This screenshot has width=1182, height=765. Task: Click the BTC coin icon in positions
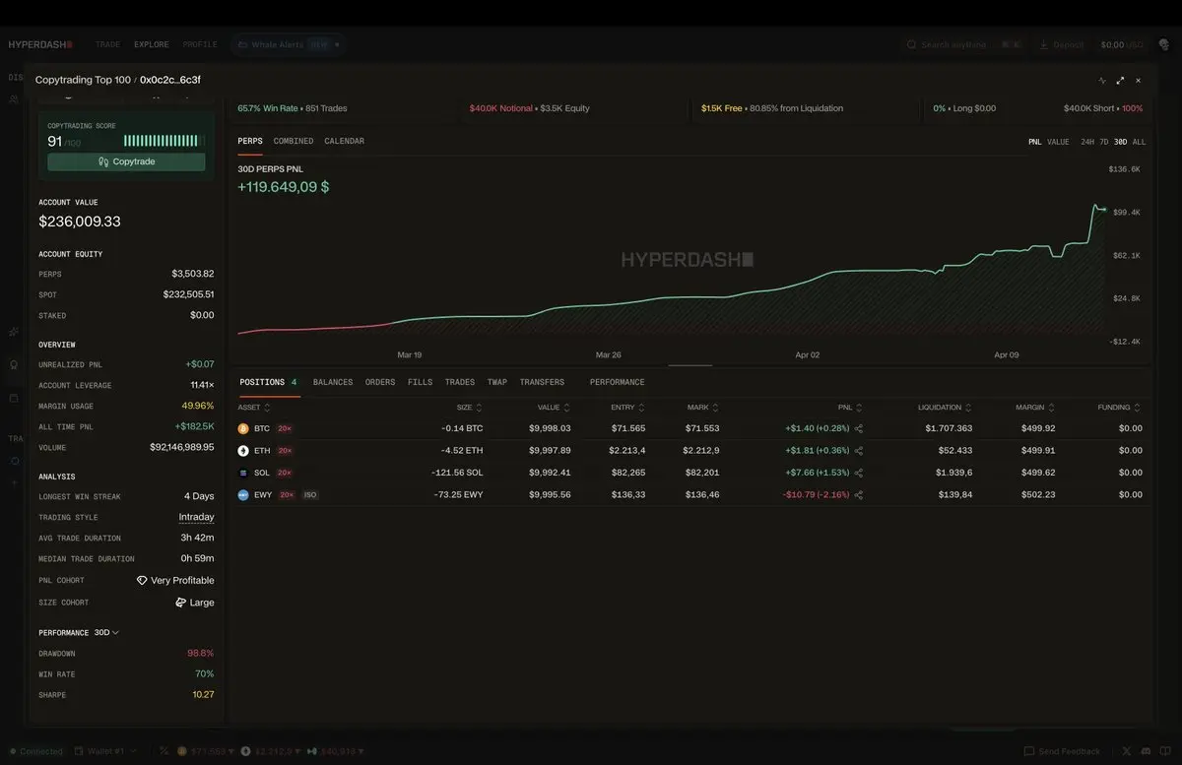click(x=243, y=428)
